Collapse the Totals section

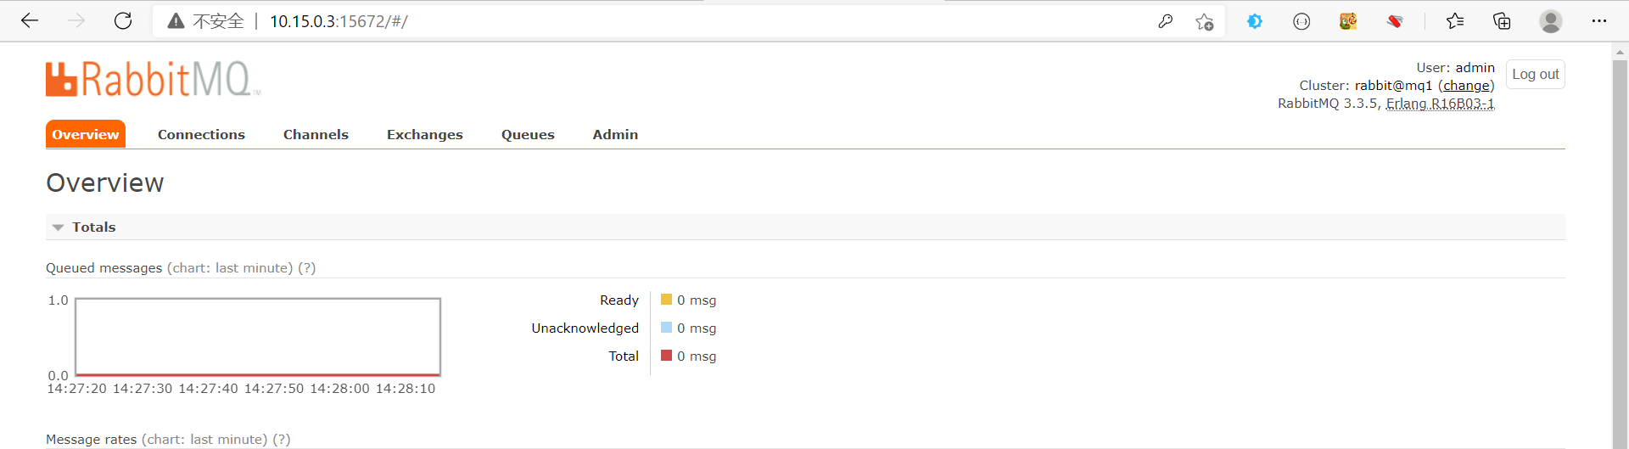pyautogui.click(x=59, y=227)
